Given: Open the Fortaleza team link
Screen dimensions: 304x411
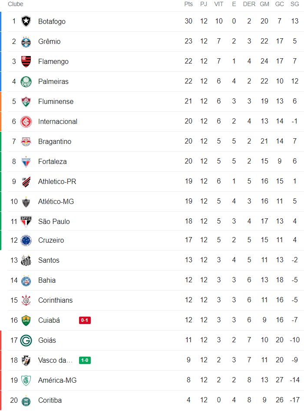Looking at the screenshot, I should click(x=53, y=161).
